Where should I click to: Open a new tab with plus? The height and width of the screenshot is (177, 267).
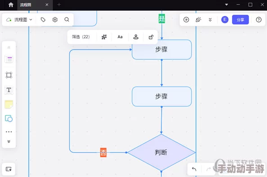coord(59,4)
